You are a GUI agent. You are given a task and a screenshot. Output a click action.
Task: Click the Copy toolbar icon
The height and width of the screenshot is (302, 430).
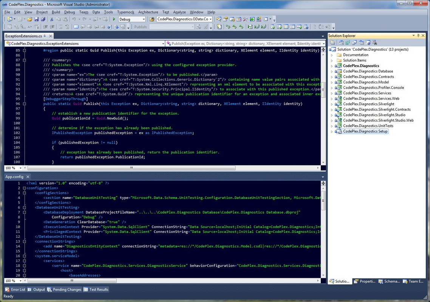pyautogui.click(x=59, y=19)
